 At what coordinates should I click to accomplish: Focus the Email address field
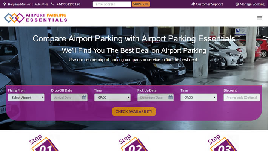pos(112,4)
